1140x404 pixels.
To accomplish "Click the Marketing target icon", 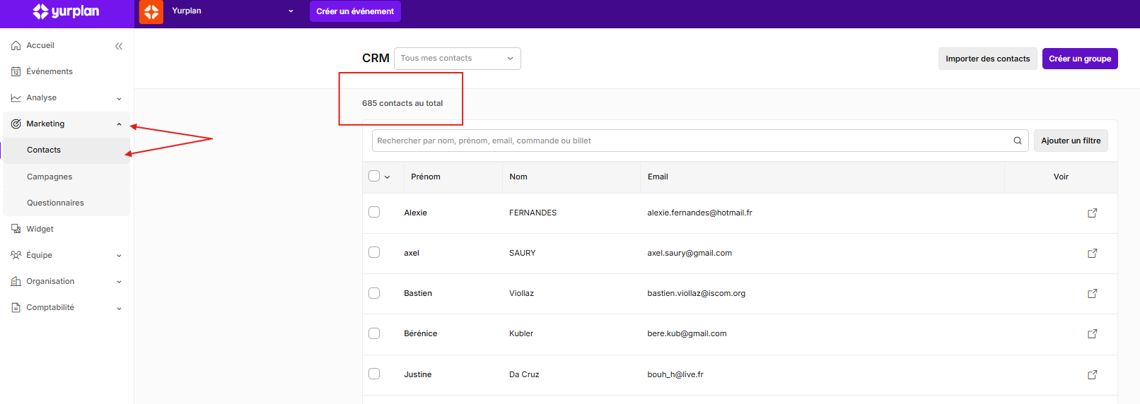I will (16, 124).
